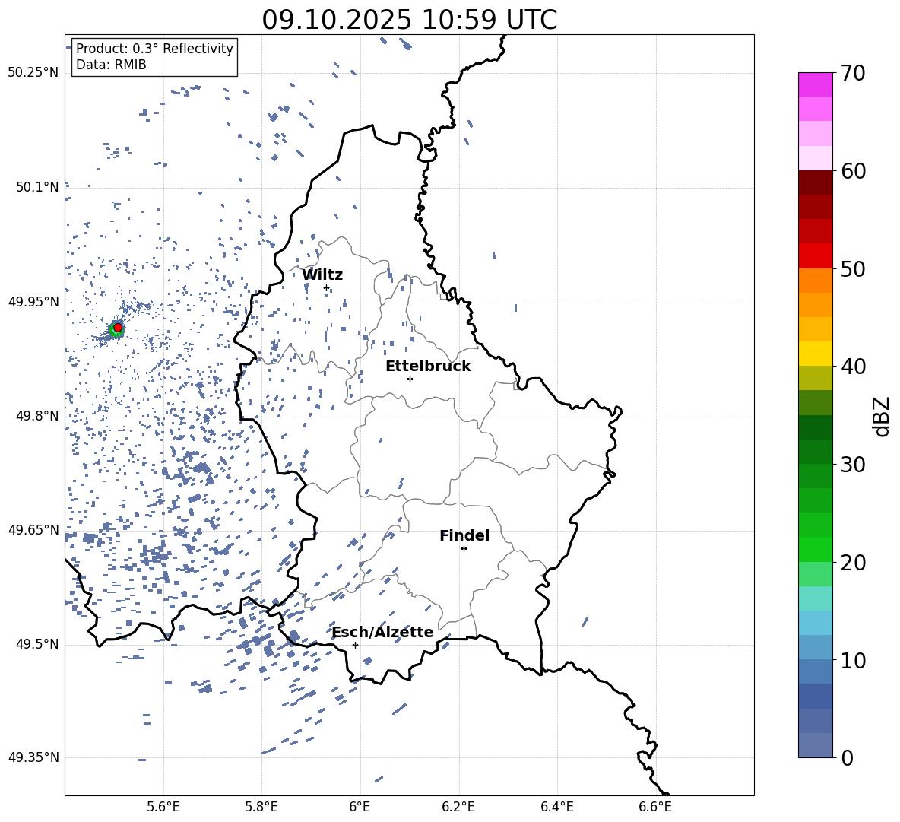The height and width of the screenshot is (822, 900).
Task: Click the 20 tick on colorbar
Action: [x=853, y=563]
